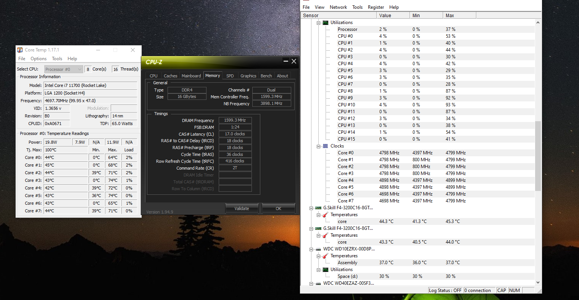Collapse the Utilizations branch containing Space (d:)
Image resolution: width=579 pixels, height=300 pixels.
(x=319, y=270)
